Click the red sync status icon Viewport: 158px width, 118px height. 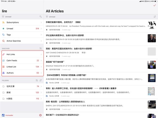pyautogui.click(x=40, y=115)
